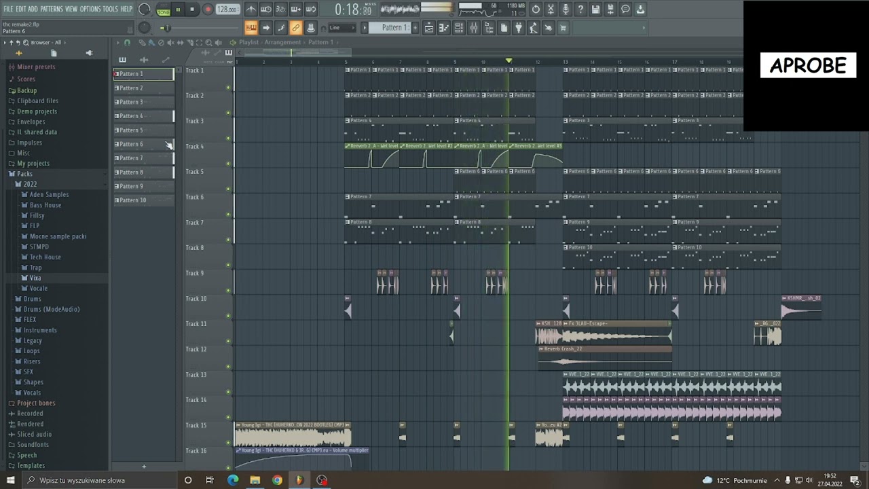Toggle mute on Track 4
Viewport: 869px width, 489px height.
click(228, 164)
